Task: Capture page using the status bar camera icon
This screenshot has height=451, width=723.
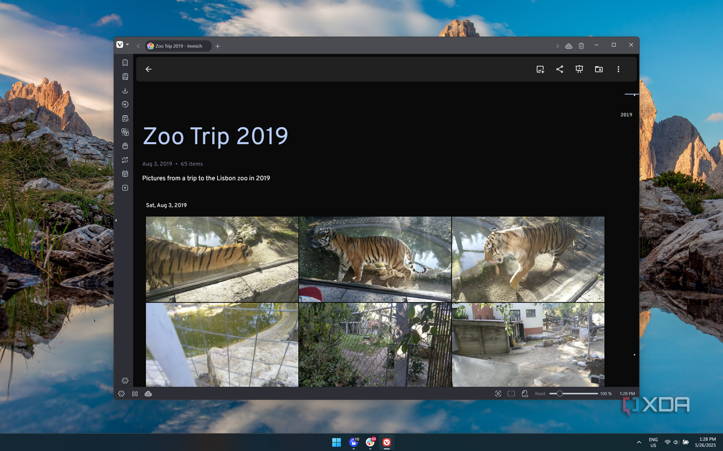Action: click(498, 394)
